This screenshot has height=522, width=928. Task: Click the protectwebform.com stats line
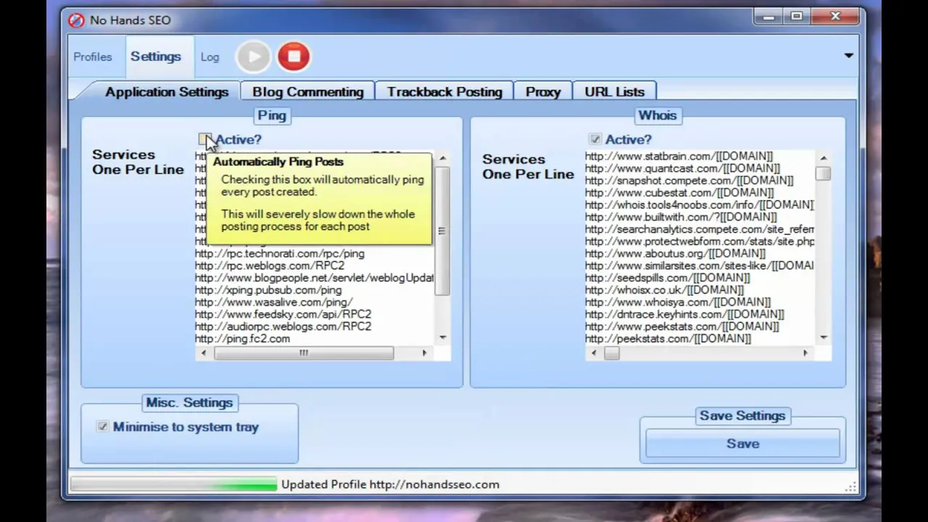(699, 241)
